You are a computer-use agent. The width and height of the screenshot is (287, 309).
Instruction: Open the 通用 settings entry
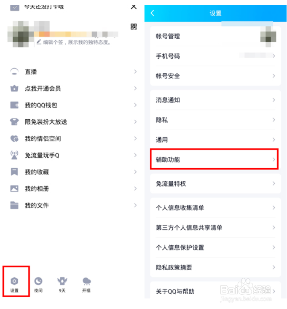(215, 140)
